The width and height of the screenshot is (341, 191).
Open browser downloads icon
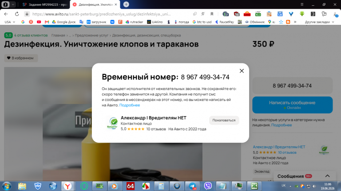pos(335,14)
